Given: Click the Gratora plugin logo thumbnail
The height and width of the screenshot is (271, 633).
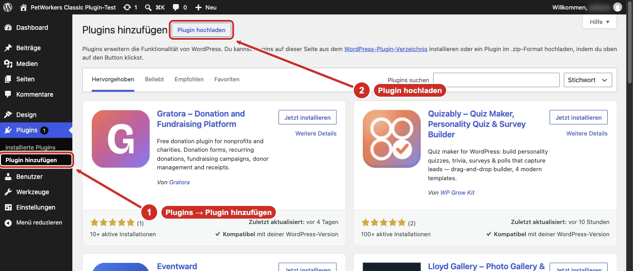Looking at the screenshot, I should pyautogui.click(x=121, y=139).
